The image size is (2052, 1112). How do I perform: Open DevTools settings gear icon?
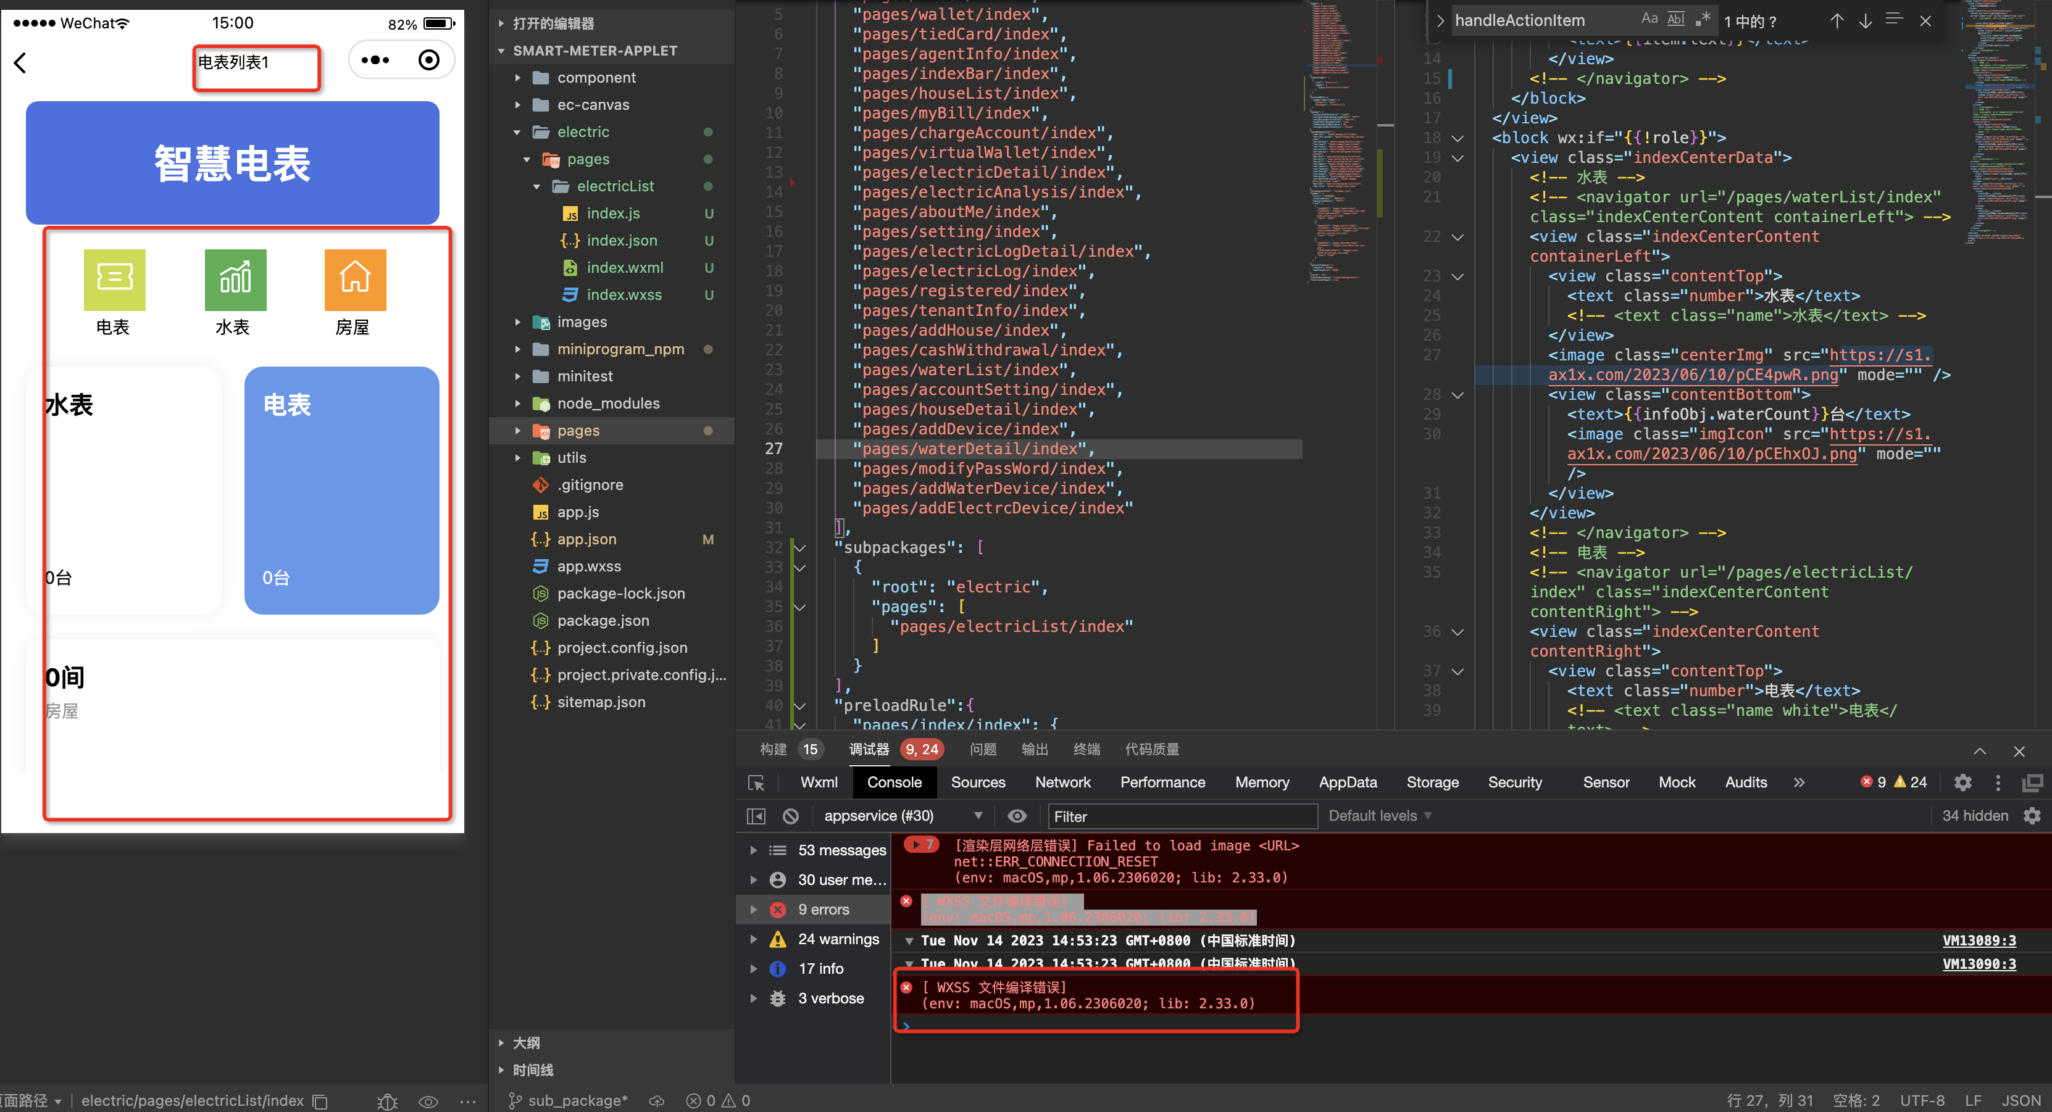coord(1962,782)
